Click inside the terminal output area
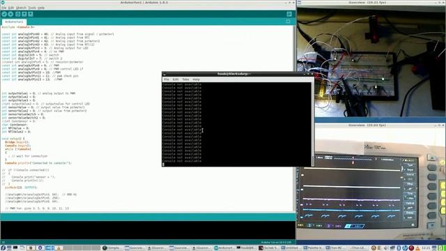446x251 pixels. coord(237,124)
